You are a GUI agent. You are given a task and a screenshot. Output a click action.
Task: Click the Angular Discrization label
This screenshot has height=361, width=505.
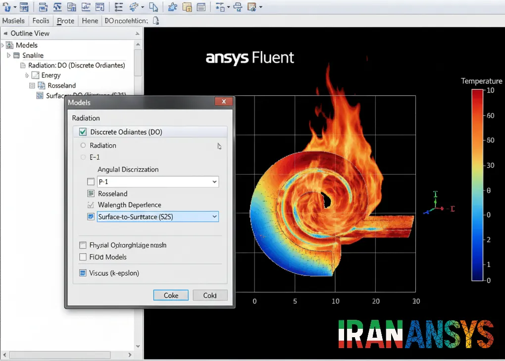click(x=128, y=170)
